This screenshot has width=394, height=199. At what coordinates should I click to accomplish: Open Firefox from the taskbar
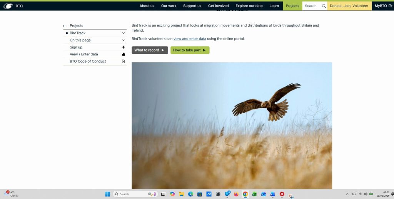pyautogui.click(x=236, y=194)
